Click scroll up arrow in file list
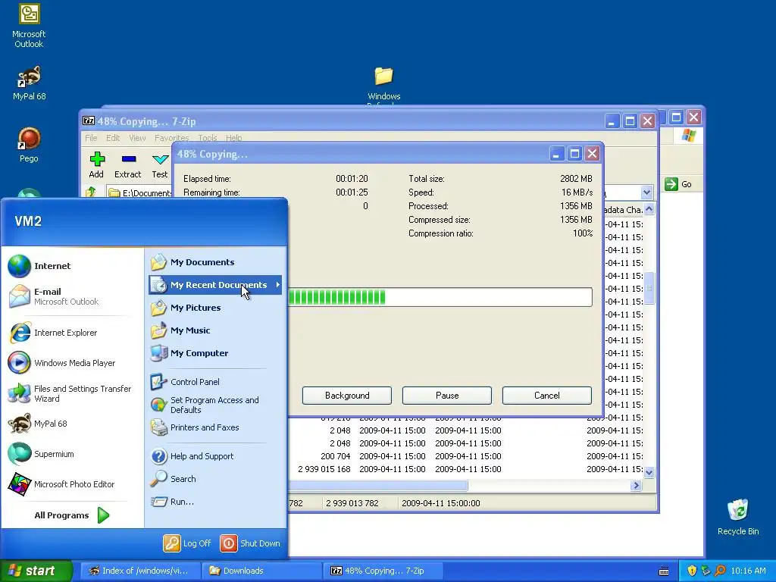 (x=649, y=209)
